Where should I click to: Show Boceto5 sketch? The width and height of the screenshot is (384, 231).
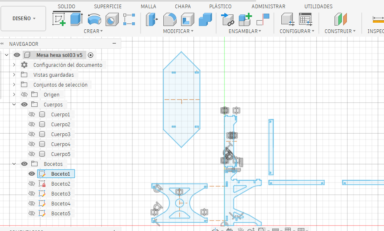pos(32,213)
